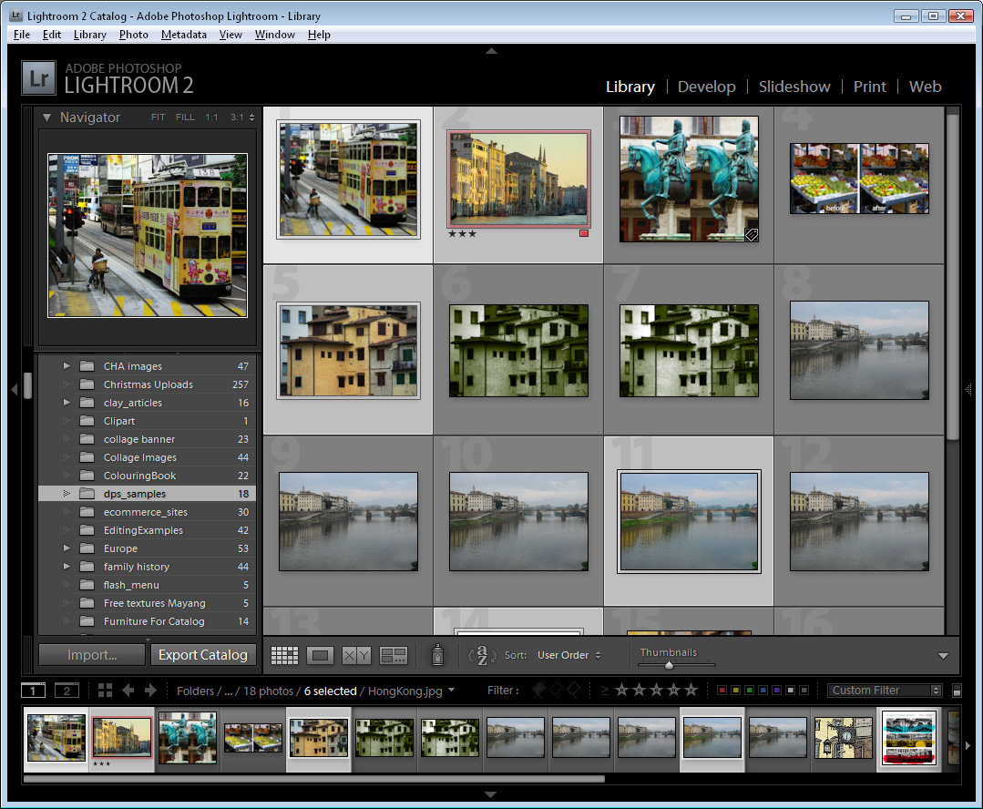Click the Export Catalog button

(203, 655)
